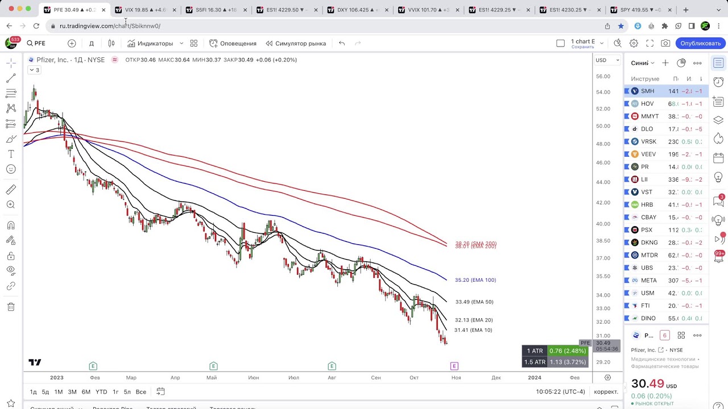Open the PFE symbol search
The height and width of the screenshot is (409, 728).
[36, 43]
